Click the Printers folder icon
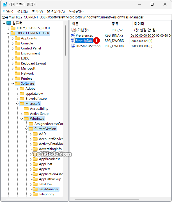The height and width of the screenshot is (202, 172). click(17, 79)
